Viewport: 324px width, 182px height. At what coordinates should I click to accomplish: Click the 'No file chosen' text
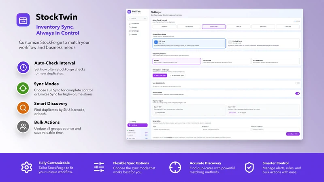pos(242,113)
